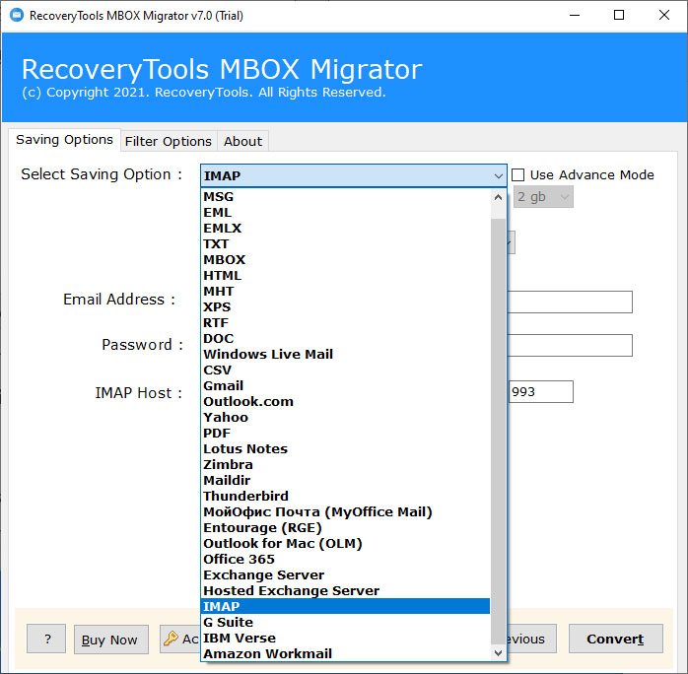Focus the Email Address input field
The image size is (688, 674).
point(570,302)
